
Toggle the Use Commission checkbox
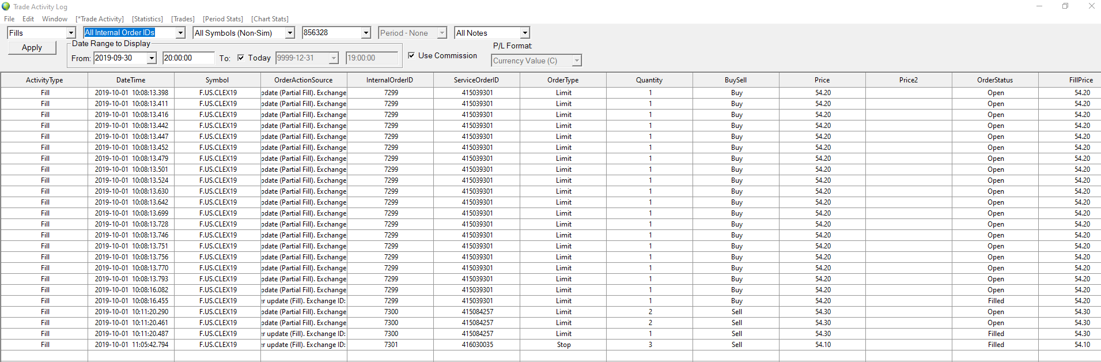[x=411, y=55]
